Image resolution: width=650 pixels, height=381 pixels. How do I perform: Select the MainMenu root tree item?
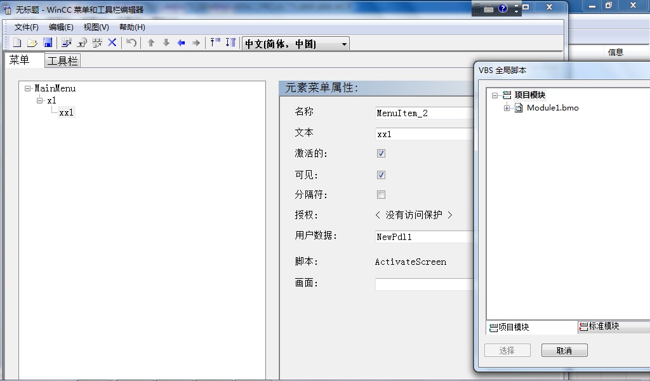click(x=55, y=88)
